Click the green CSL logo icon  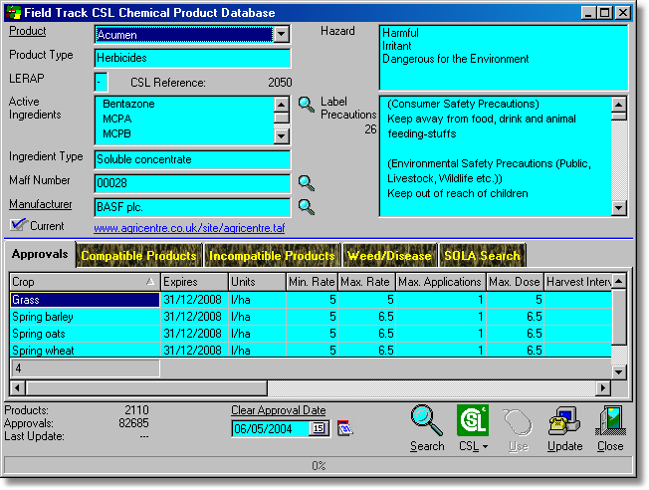473,420
